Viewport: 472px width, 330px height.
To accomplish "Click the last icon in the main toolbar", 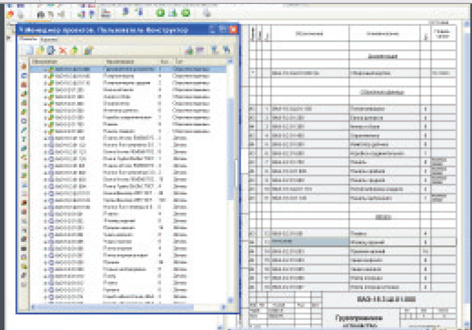I will pos(207,13).
